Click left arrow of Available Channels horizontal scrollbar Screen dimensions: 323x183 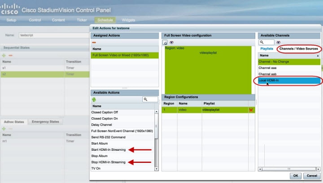pyautogui.click(x=260, y=169)
